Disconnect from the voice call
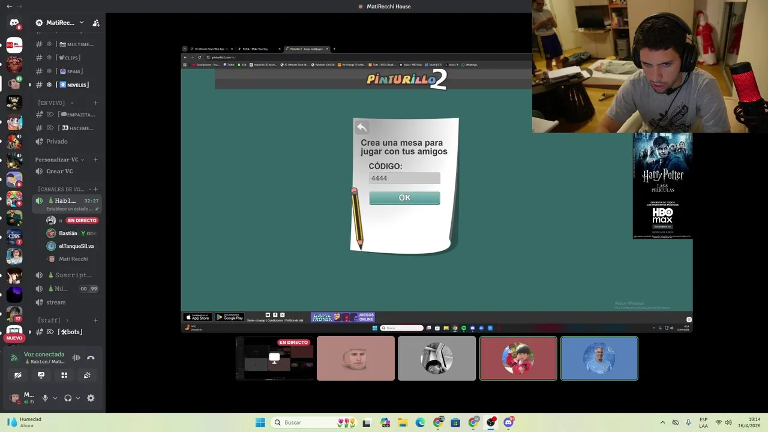This screenshot has width=768, height=432. 91,358
